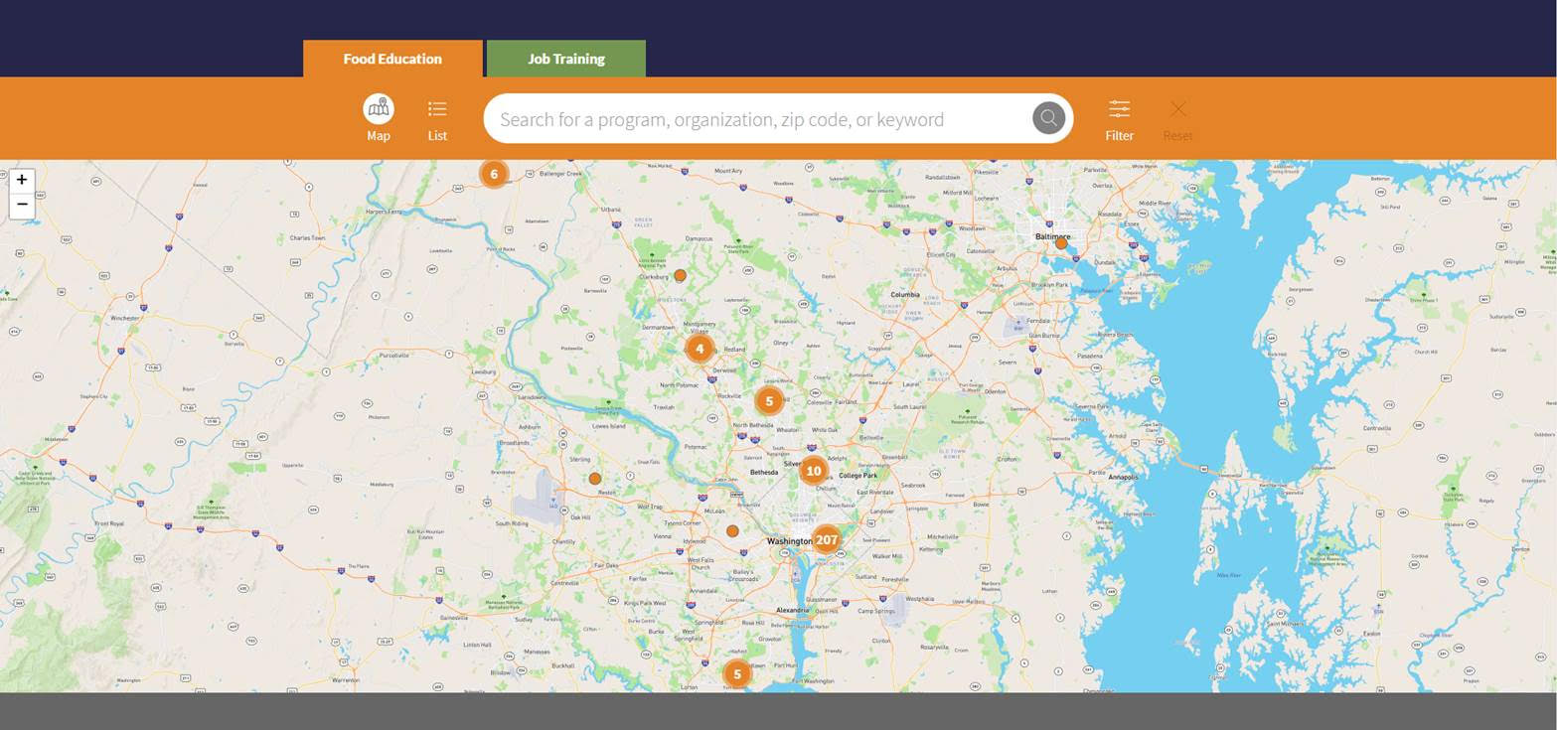This screenshot has width=1557, height=730.
Task: Switch to the Job Training tab
Action: pyautogui.click(x=564, y=59)
